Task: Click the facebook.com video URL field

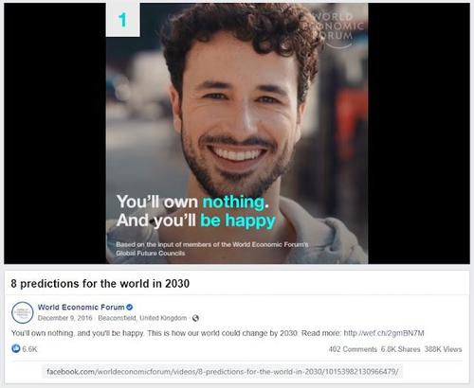Action: (223, 372)
